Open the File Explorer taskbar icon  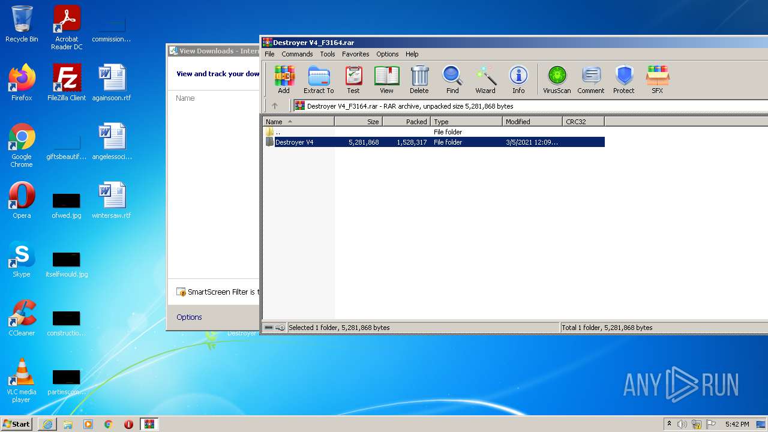[x=68, y=424]
